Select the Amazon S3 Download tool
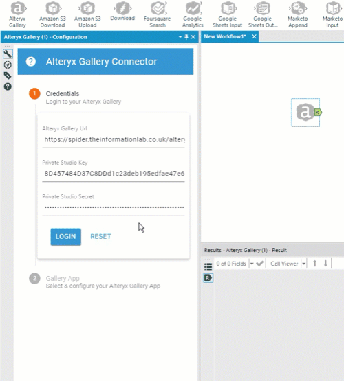Screen dimensions: 344x381 [52, 14]
